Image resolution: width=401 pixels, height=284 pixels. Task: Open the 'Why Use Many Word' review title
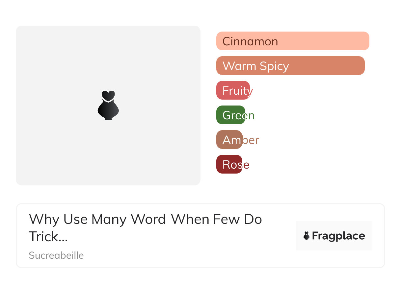coord(145,219)
